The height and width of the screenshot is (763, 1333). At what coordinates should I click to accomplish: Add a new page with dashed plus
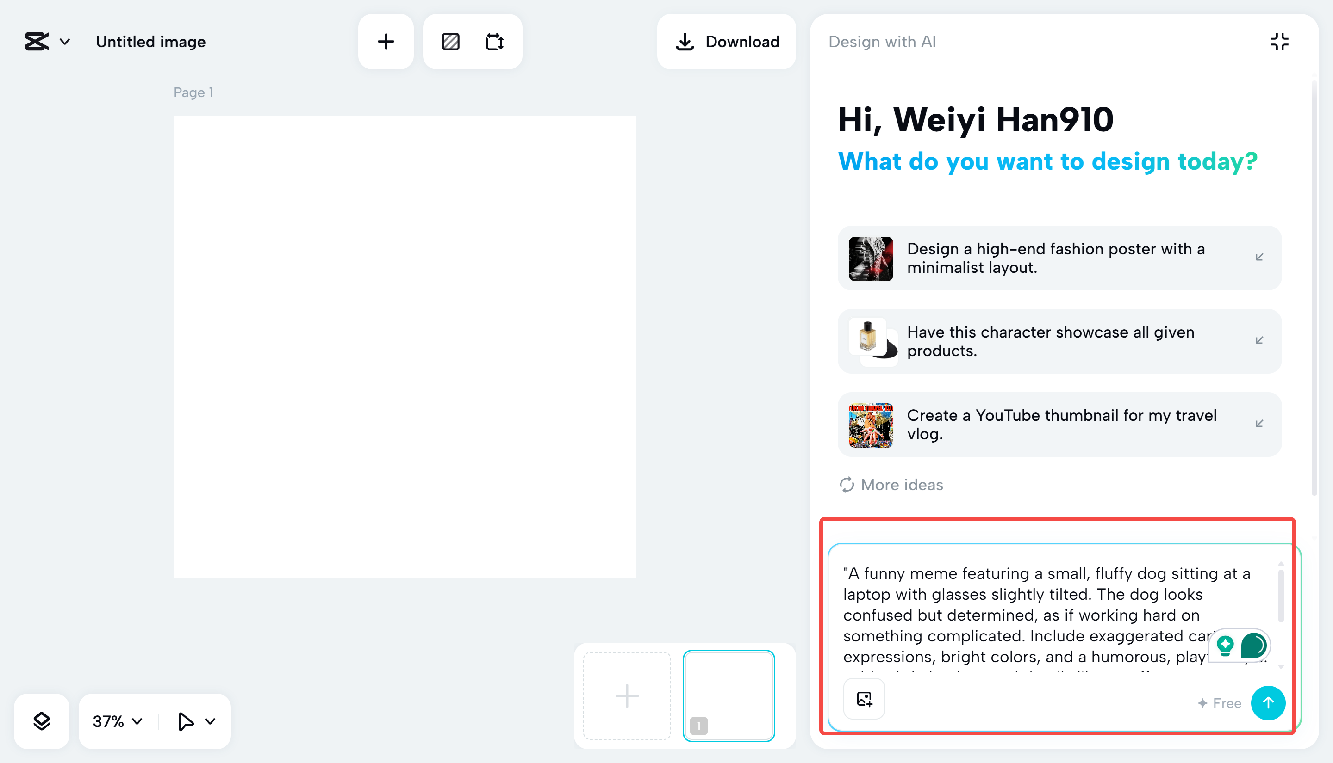(627, 696)
